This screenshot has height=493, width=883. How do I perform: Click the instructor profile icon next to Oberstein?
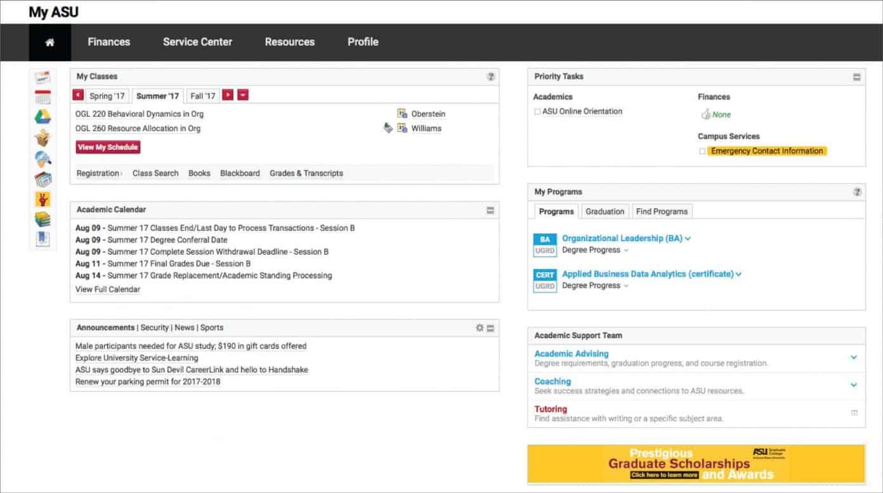tap(402, 114)
